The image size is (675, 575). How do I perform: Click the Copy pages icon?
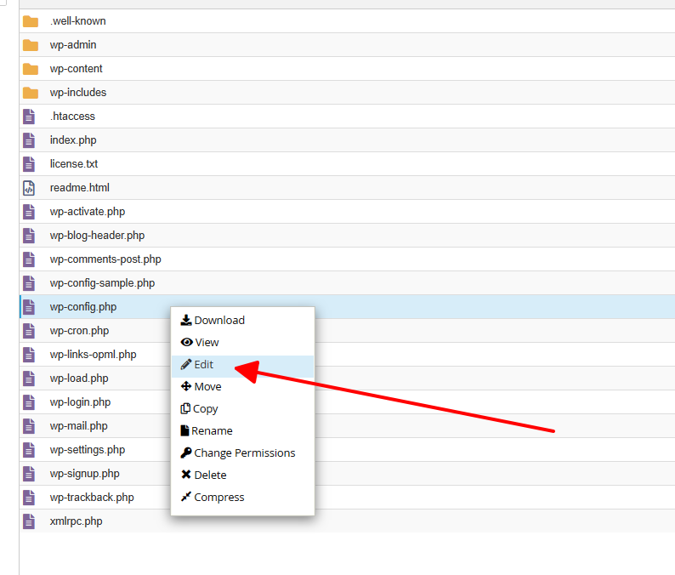tap(185, 408)
